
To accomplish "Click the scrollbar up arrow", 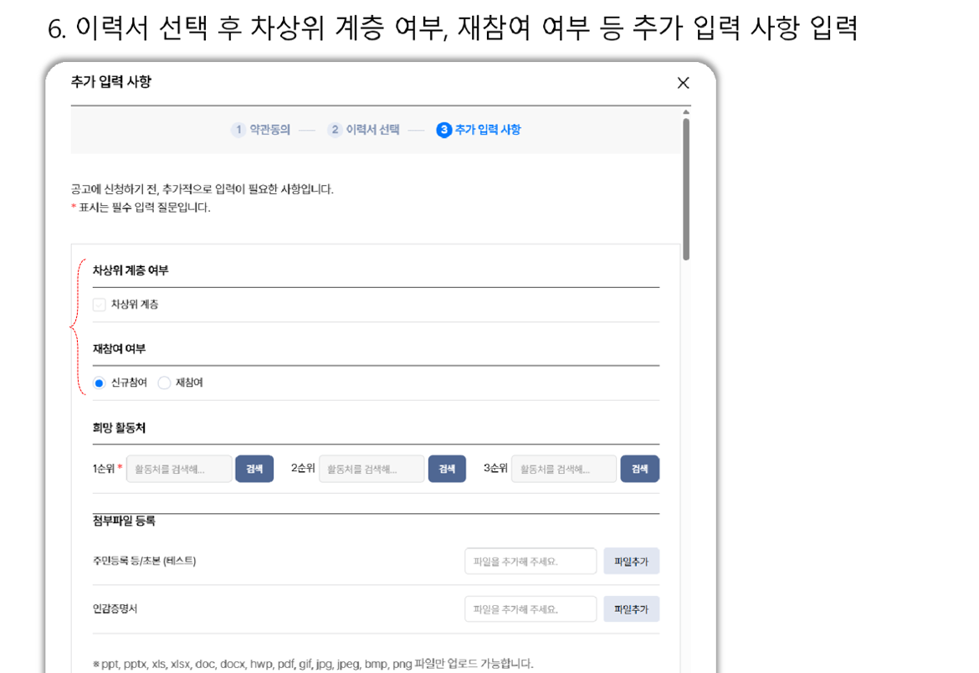I will (686, 112).
